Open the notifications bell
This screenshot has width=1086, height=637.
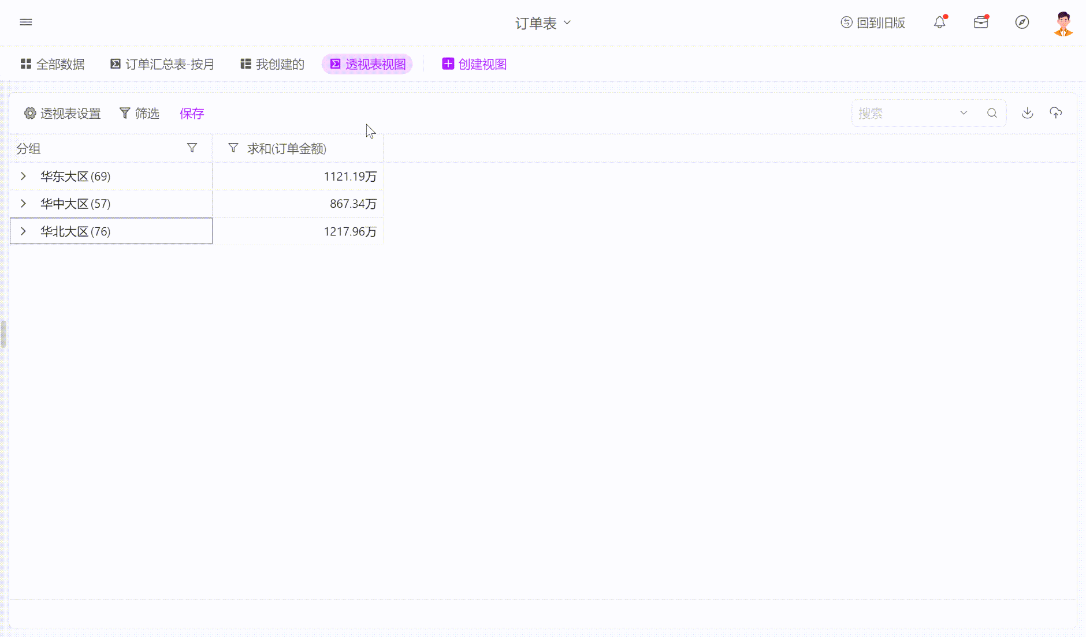pyautogui.click(x=940, y=23)
